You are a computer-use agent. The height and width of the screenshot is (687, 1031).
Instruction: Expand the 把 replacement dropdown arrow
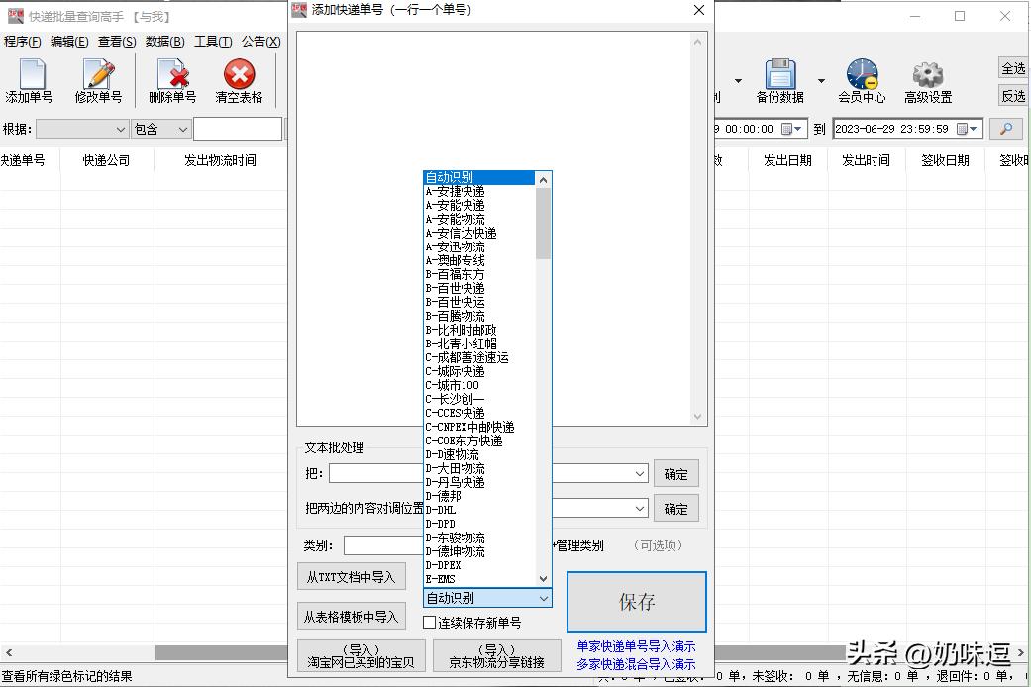pyautogui.click(x=640, y=473)
